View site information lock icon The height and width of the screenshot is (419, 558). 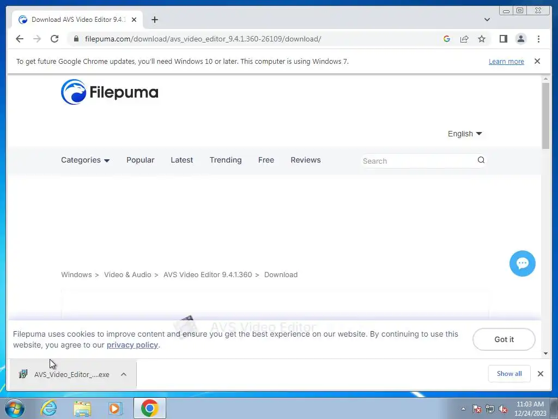[76, 39]
